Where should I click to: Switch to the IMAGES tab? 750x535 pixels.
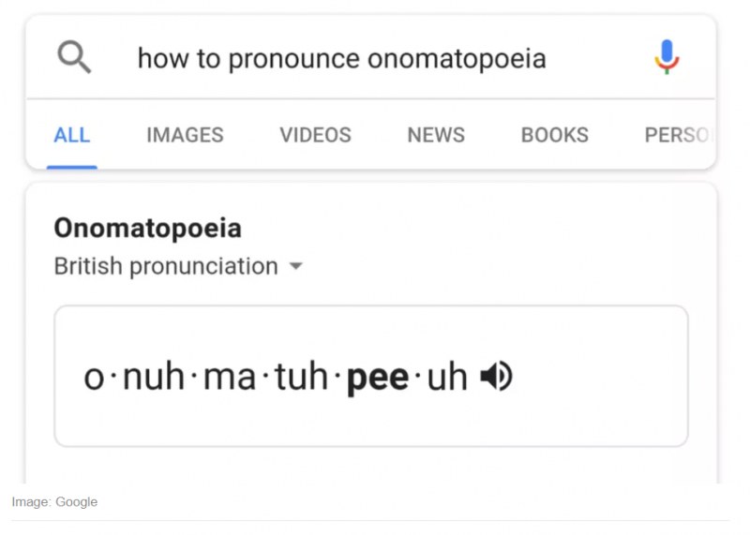185,135
